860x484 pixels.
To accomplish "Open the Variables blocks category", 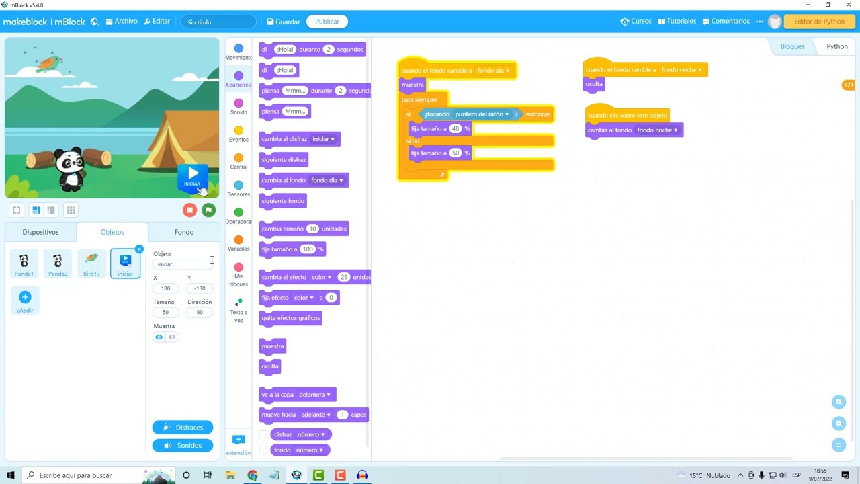I will pos(239,243).
